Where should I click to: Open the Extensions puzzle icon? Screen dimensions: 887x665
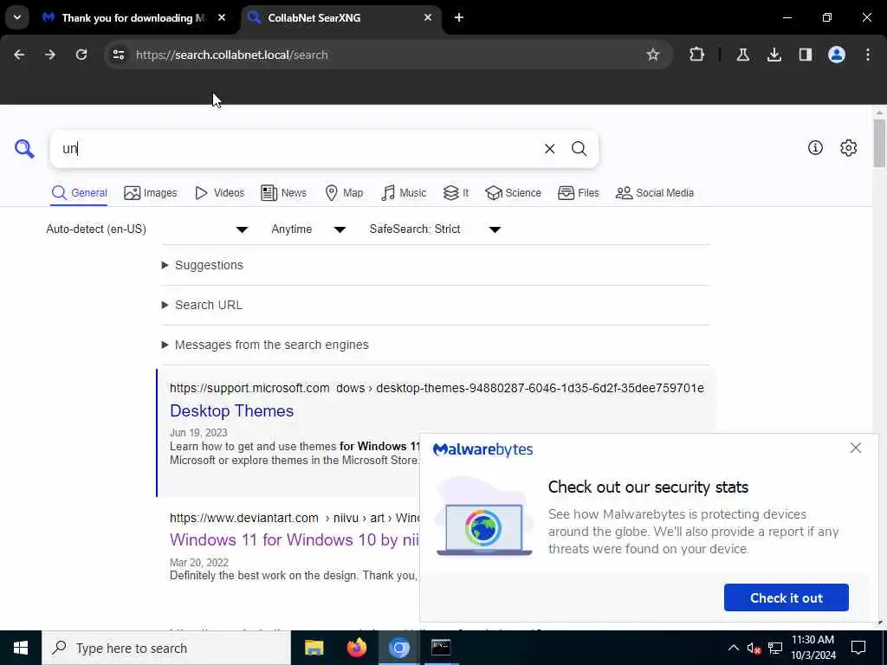point(697,55)
